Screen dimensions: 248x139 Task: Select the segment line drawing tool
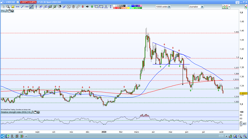point(22,7)
